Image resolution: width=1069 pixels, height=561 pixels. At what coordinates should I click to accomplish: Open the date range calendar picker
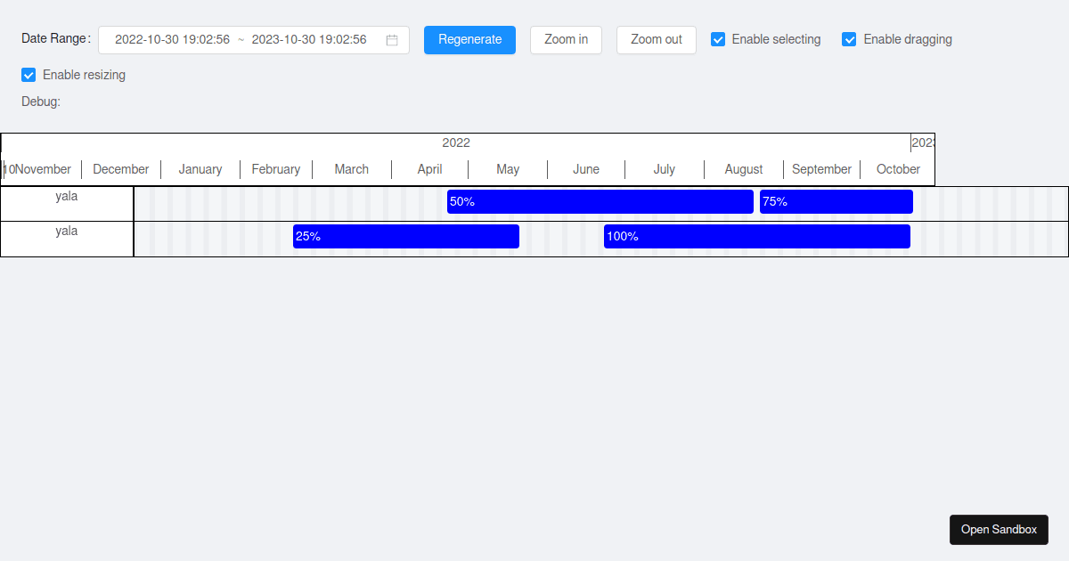(x=391, y=39)
